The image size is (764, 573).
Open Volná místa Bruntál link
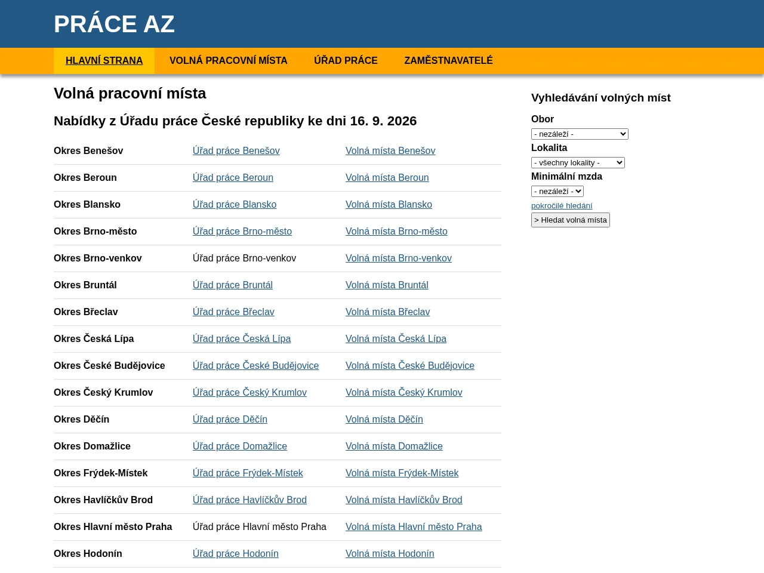pyautogui.click(x=387, y=285)
